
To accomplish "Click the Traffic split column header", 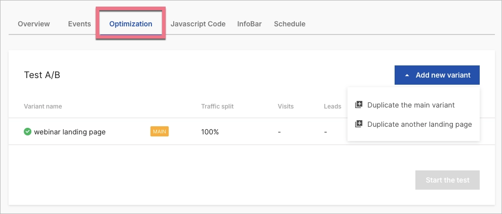I will pyautogui.click(x=217, y=106).
